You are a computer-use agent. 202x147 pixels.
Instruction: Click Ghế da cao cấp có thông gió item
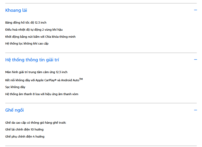pyautogui.click(x=35, y=123)
